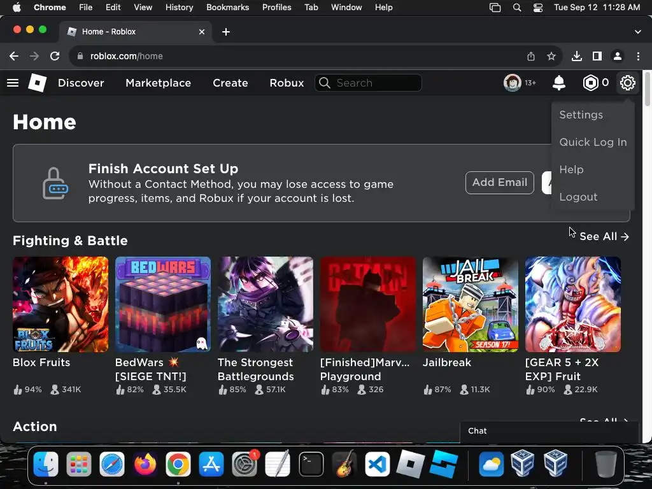Screen dimensions: 652x489
Task: Open the Apple menu
Action: 17,8
